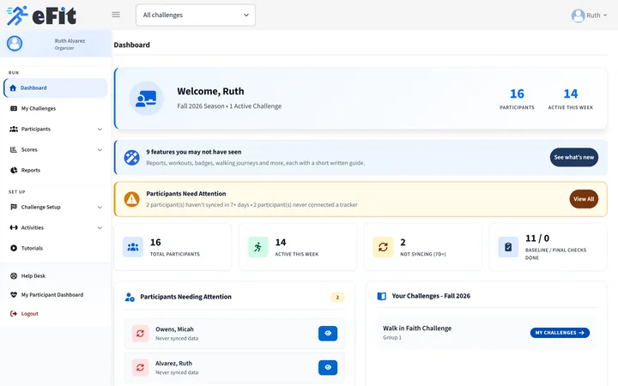The image size is (618, 386).
Task: Click the View All button
Action: (584, 199)
